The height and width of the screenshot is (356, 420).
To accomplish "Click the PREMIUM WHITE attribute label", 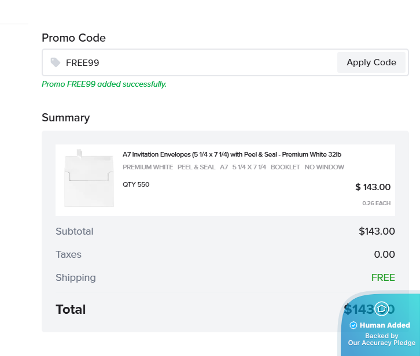I will point(148,167).
